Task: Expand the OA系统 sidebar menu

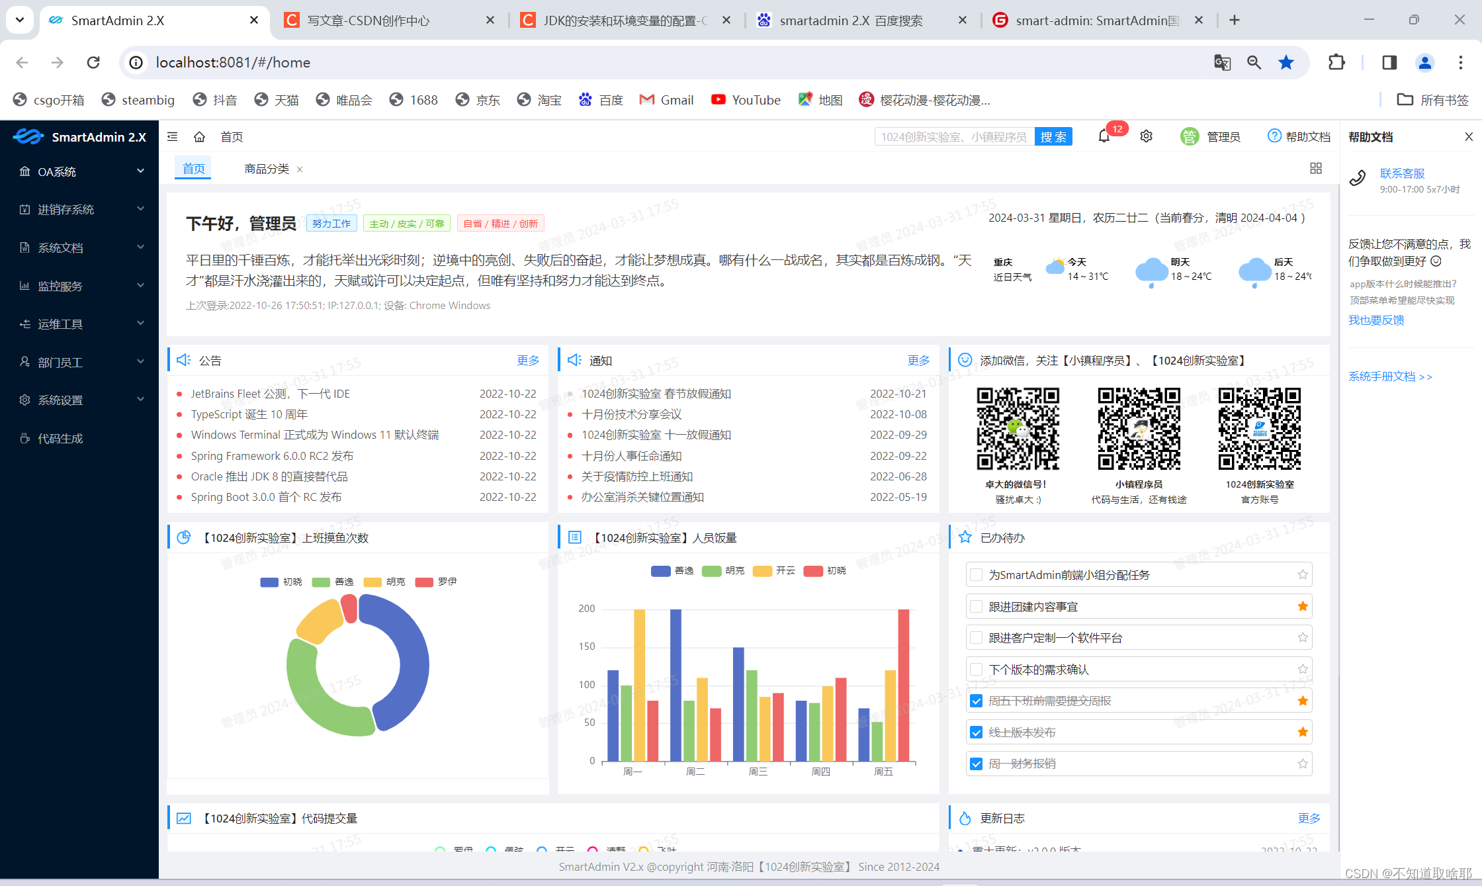Action: pos(79,171)
